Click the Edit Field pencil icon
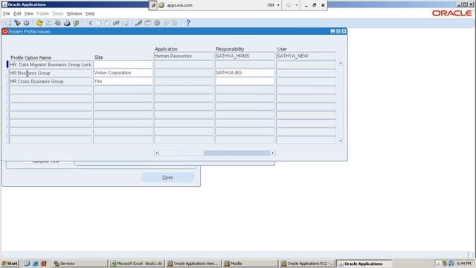 (139, 23)
